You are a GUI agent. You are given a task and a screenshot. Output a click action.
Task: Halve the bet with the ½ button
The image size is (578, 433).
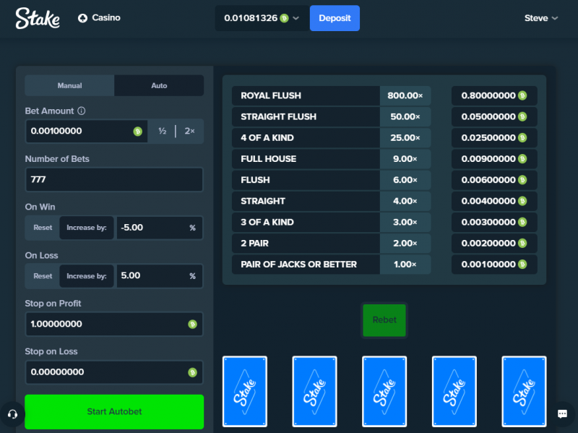pos(162,131)
